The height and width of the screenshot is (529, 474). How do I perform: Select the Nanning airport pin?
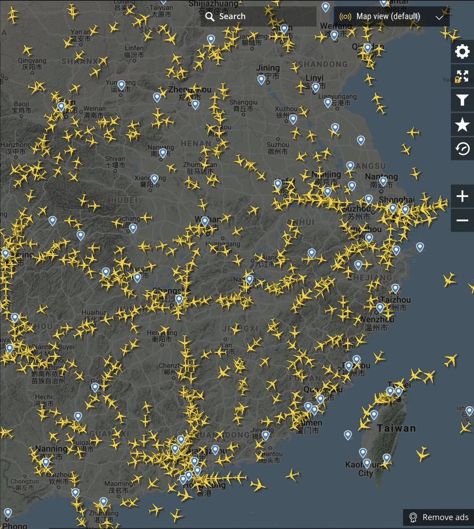coord(46,462)
